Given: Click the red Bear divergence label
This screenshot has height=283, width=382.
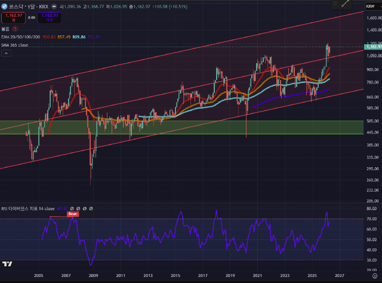Looking at the screenshot, I should tap(73, 214).
